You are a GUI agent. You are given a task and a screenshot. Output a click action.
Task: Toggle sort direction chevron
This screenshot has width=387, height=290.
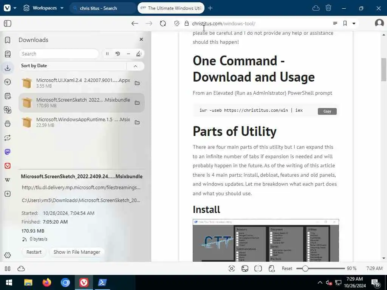(136, 66)
